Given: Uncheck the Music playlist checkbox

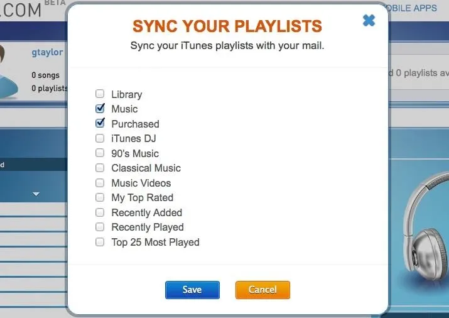Looking at the screenshot, I should [100, 109].
